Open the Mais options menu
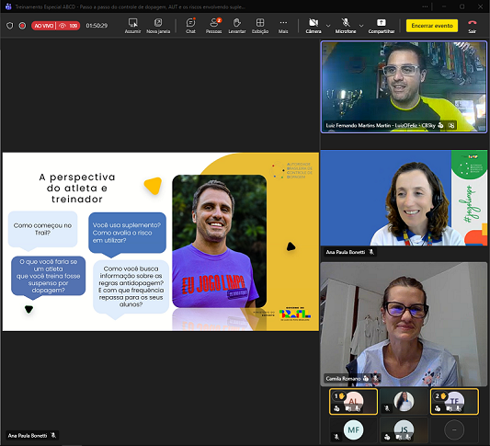The width and height of the screenshot is (490, 446). [283, 26]
